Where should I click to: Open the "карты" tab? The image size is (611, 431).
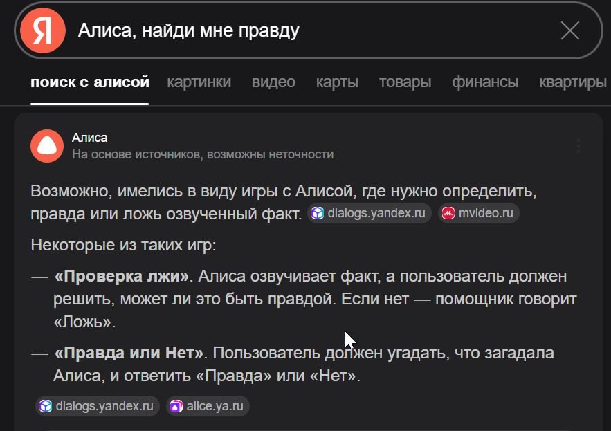pyautogui.click(x=337, y=82)
